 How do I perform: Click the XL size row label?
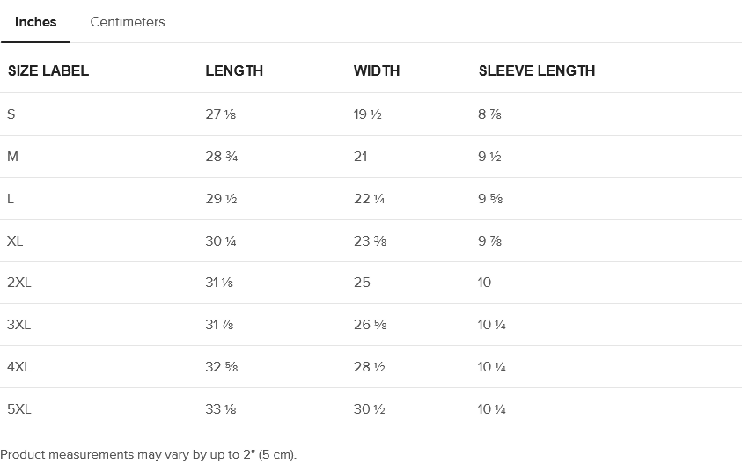click(x=15, y=241)
